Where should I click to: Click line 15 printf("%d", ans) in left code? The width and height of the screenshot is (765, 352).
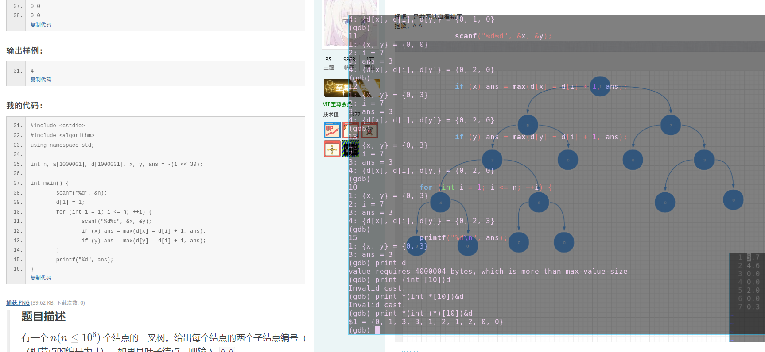85,260
